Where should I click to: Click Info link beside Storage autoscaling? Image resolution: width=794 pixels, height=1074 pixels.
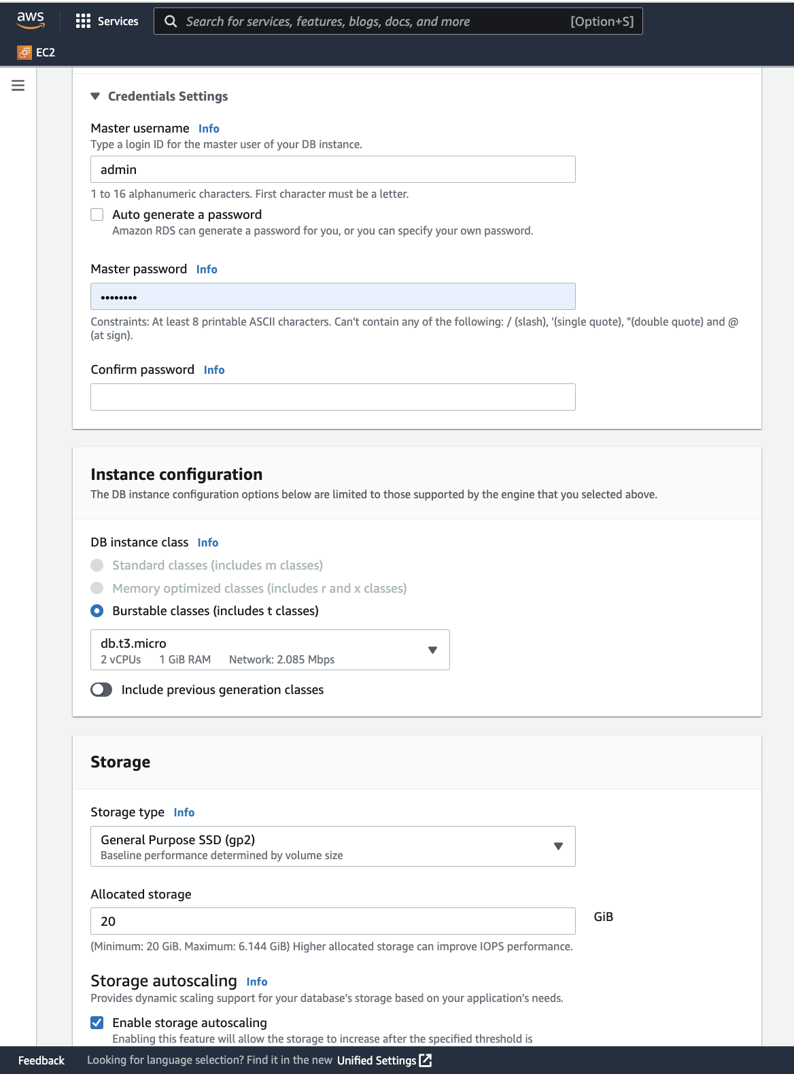click(x=257, y=982)
